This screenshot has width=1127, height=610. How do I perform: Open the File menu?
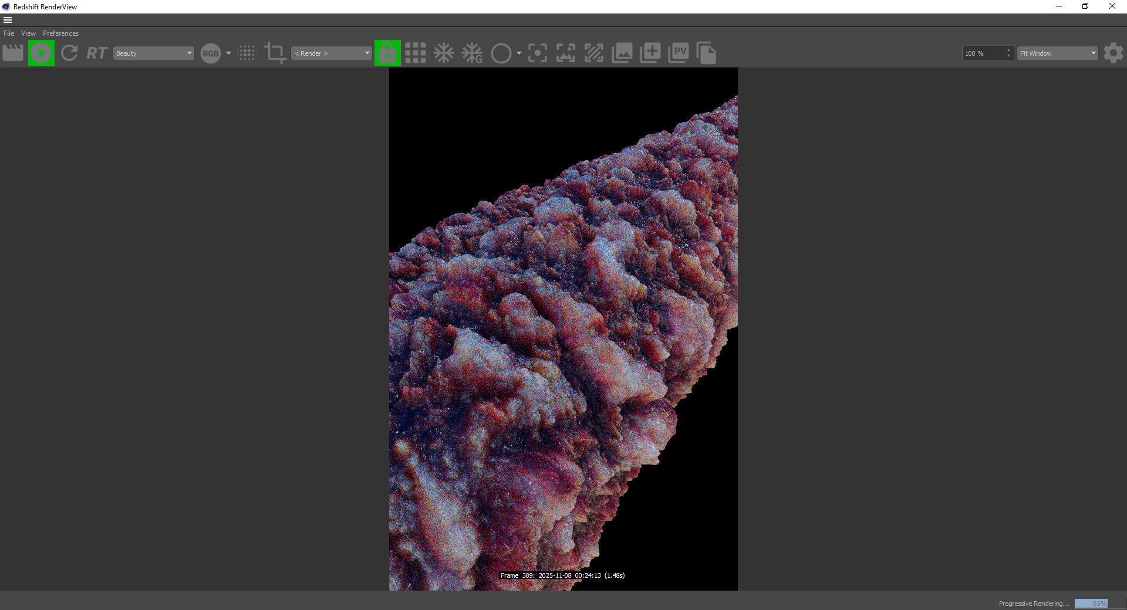click(9, 33)
